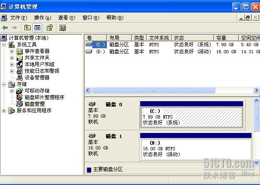Viewport: 260px width, 185px height.
Task: Click the rightmost toolbar settings icon
Action: click(x=63, y=28)
